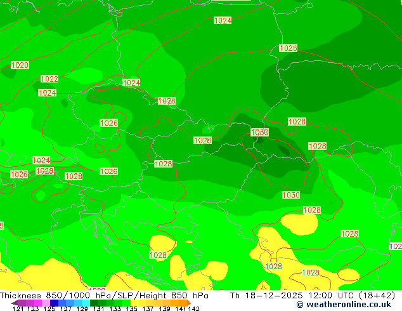Pick the dark blue legend swatch above 125

pos(54,303)
